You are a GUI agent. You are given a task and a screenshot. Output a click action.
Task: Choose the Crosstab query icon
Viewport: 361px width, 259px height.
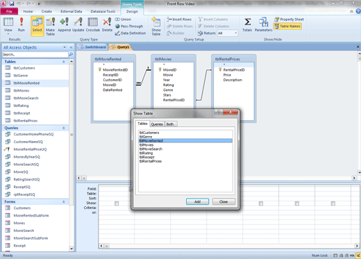tap(93, 25)
